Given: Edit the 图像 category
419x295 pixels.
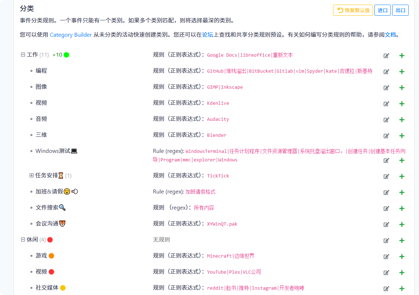Looking at the screenshot, I should (x=387, y=88).
